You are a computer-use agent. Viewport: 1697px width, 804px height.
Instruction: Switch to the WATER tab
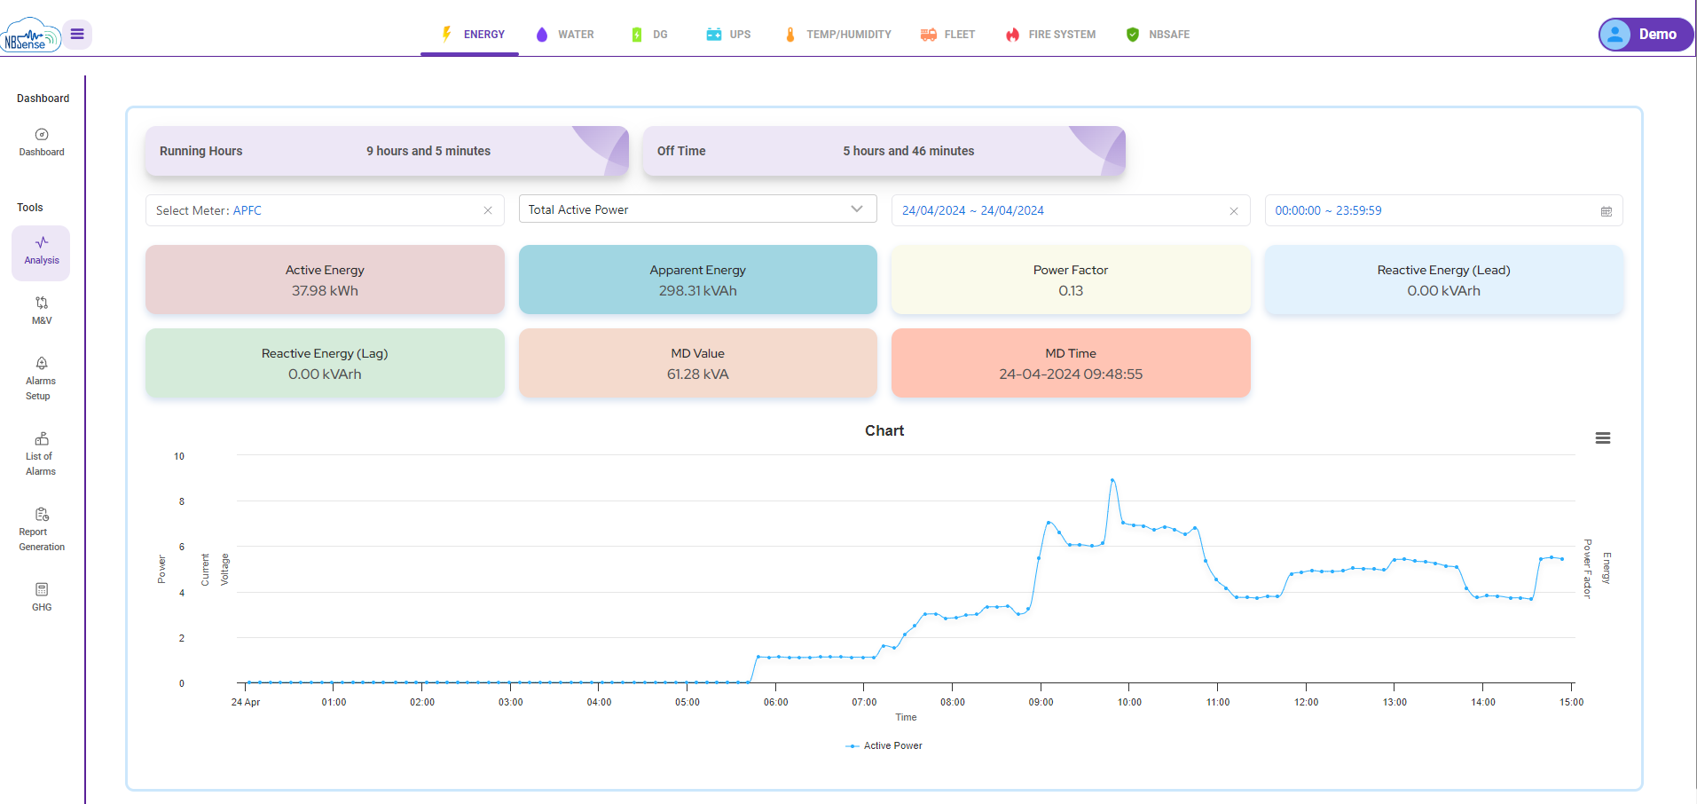click(565, 35)
